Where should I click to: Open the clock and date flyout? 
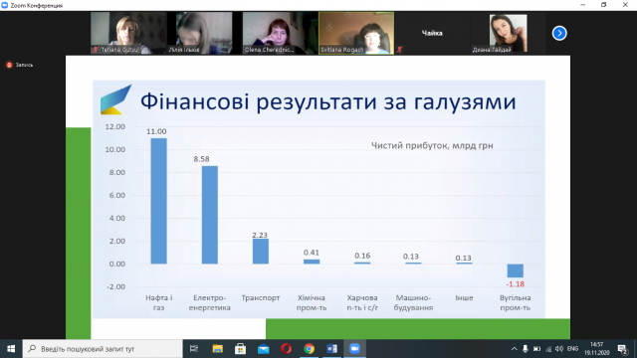point(597,349)
